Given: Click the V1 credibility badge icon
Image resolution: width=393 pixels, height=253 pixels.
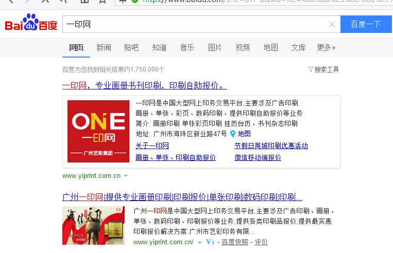Looking at the screenshot, I should pos(210,242).
